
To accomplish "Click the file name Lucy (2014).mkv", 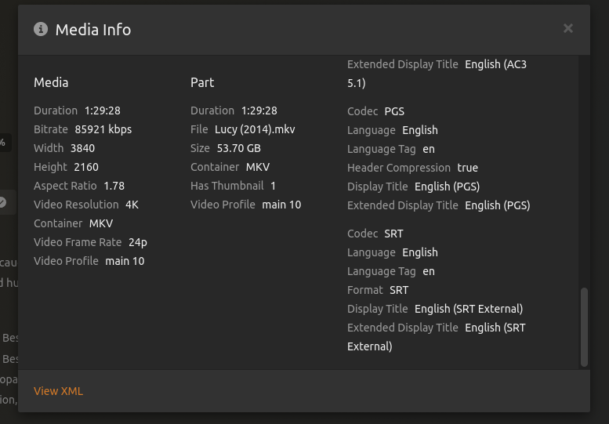I will click(x=254, y=129).
